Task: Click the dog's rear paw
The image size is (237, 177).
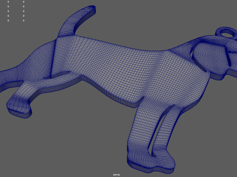Action: pyautogui.click(x=19, y=107)
